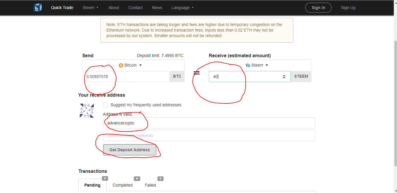Click the orange Bitcoin coin icon
The width and height of the screenshot is (397, 193).
coord(121,65)
